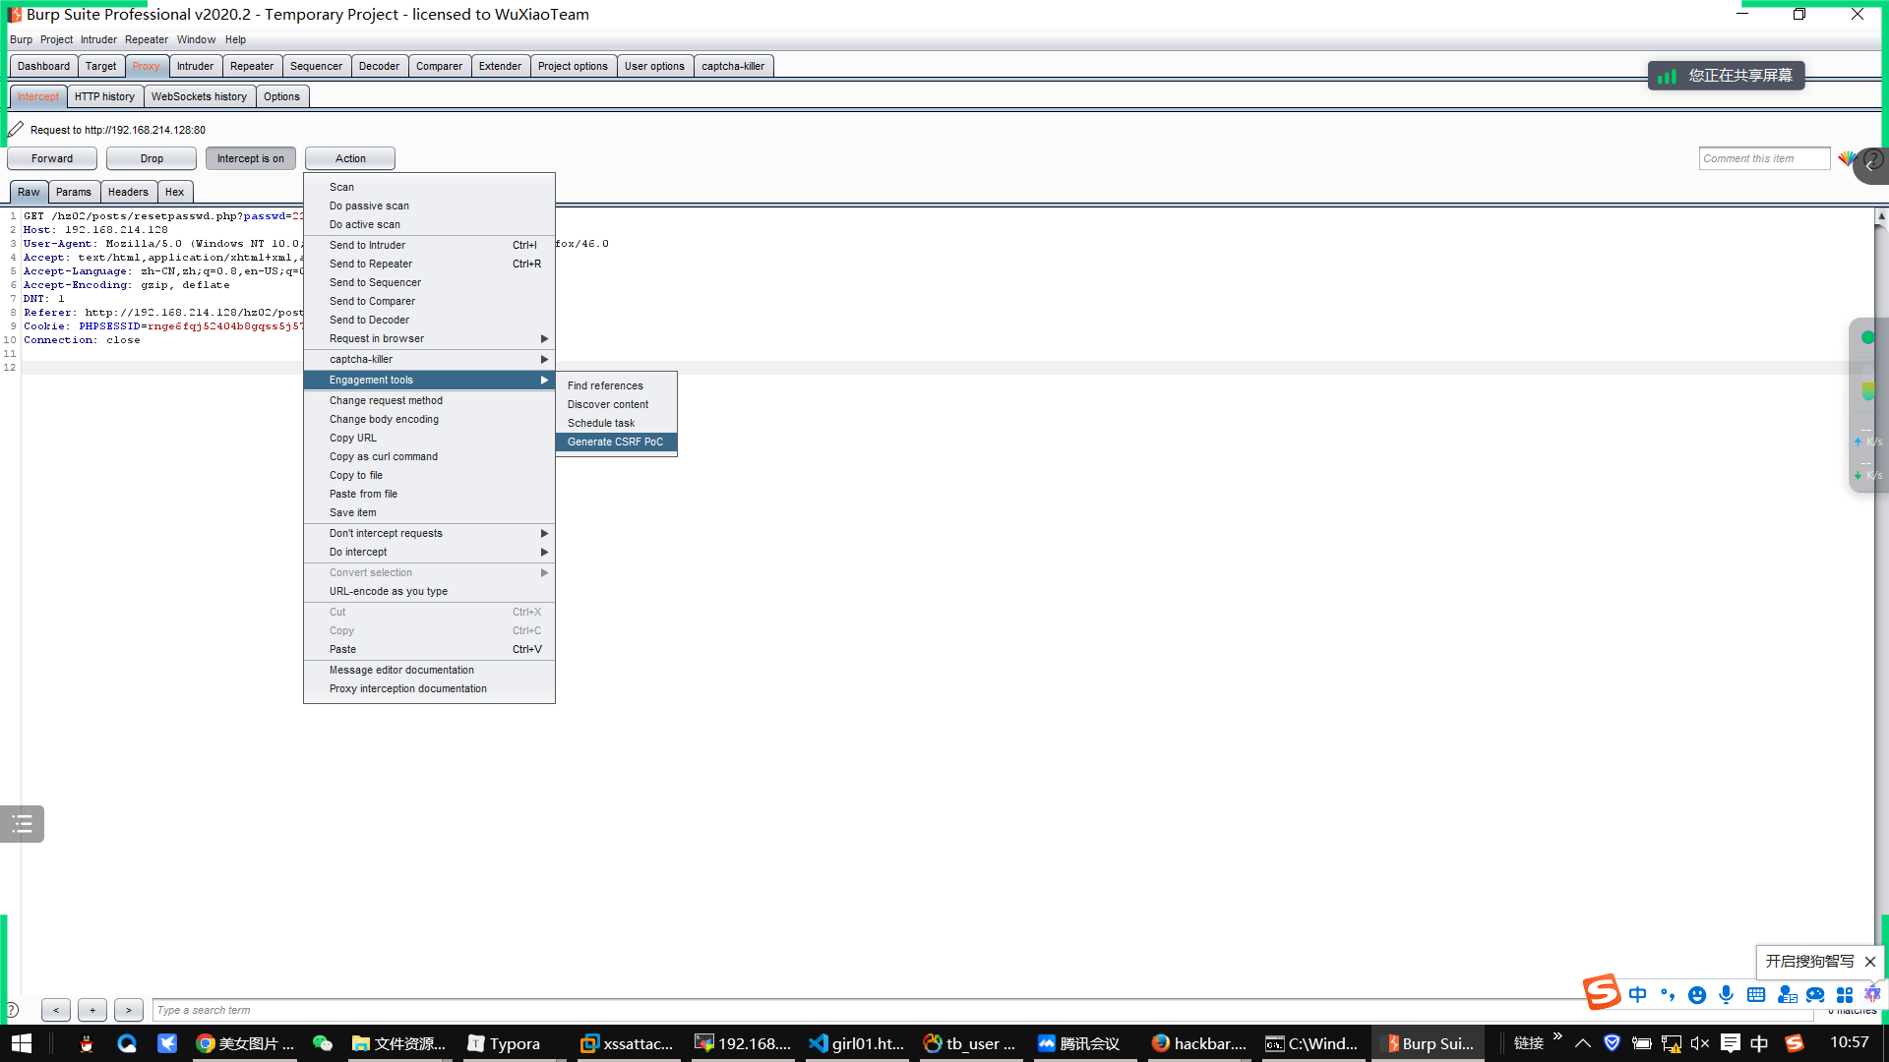This screenshot has width=1889, height=1062.
Task: Open Sogou toolbox grid icon
Action: point(1845,995)
